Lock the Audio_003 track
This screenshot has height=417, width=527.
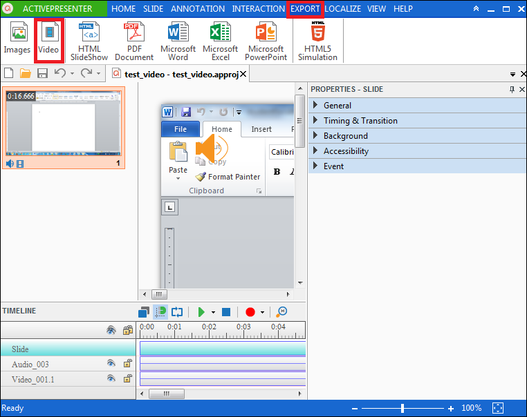[128, 363]
